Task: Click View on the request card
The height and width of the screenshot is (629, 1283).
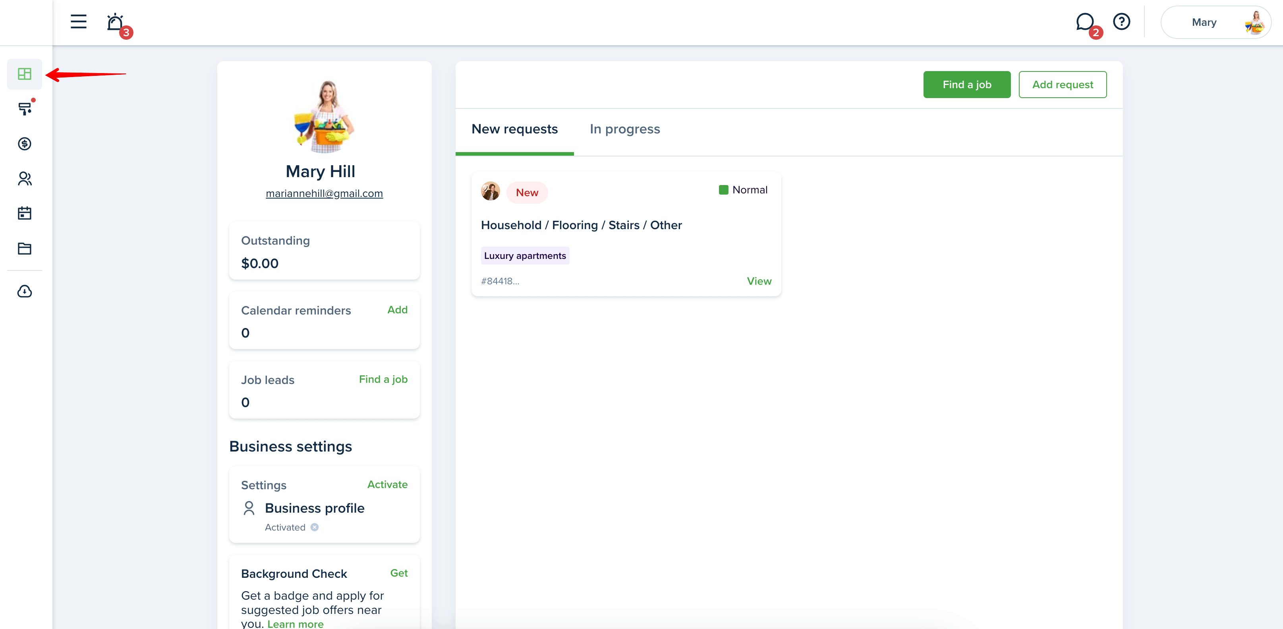Action: coord(759,282)
